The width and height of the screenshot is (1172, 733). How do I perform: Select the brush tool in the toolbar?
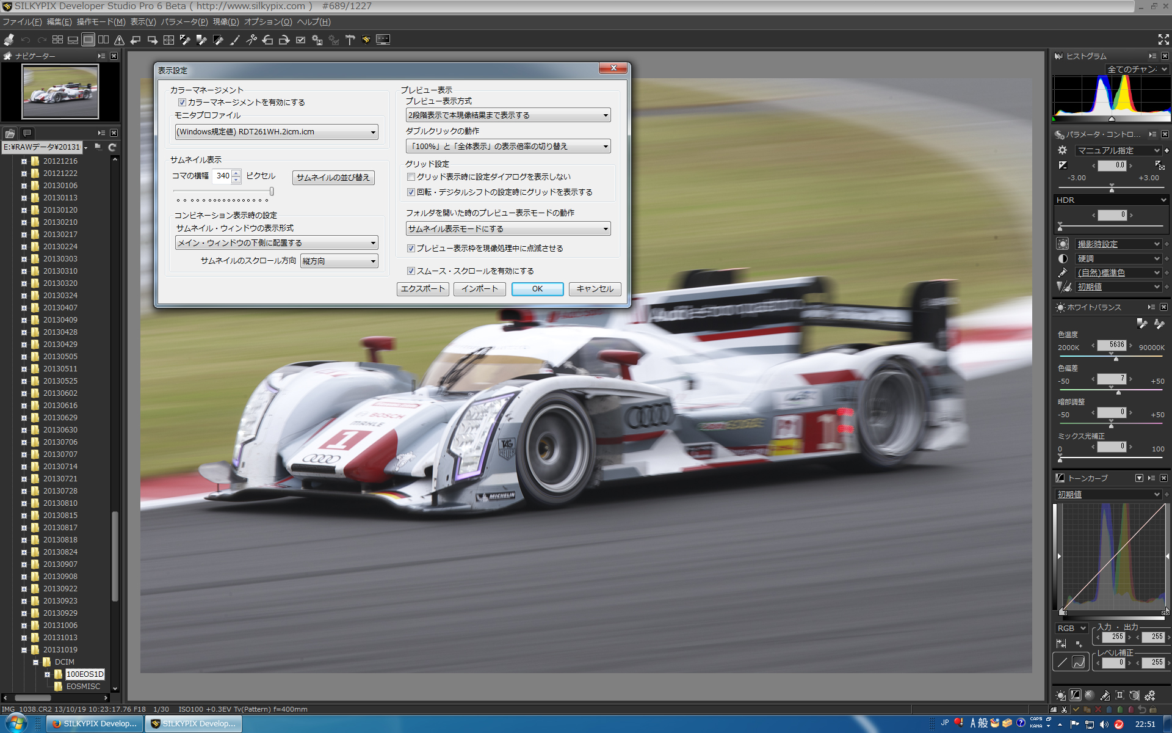(x=234, y=40)
